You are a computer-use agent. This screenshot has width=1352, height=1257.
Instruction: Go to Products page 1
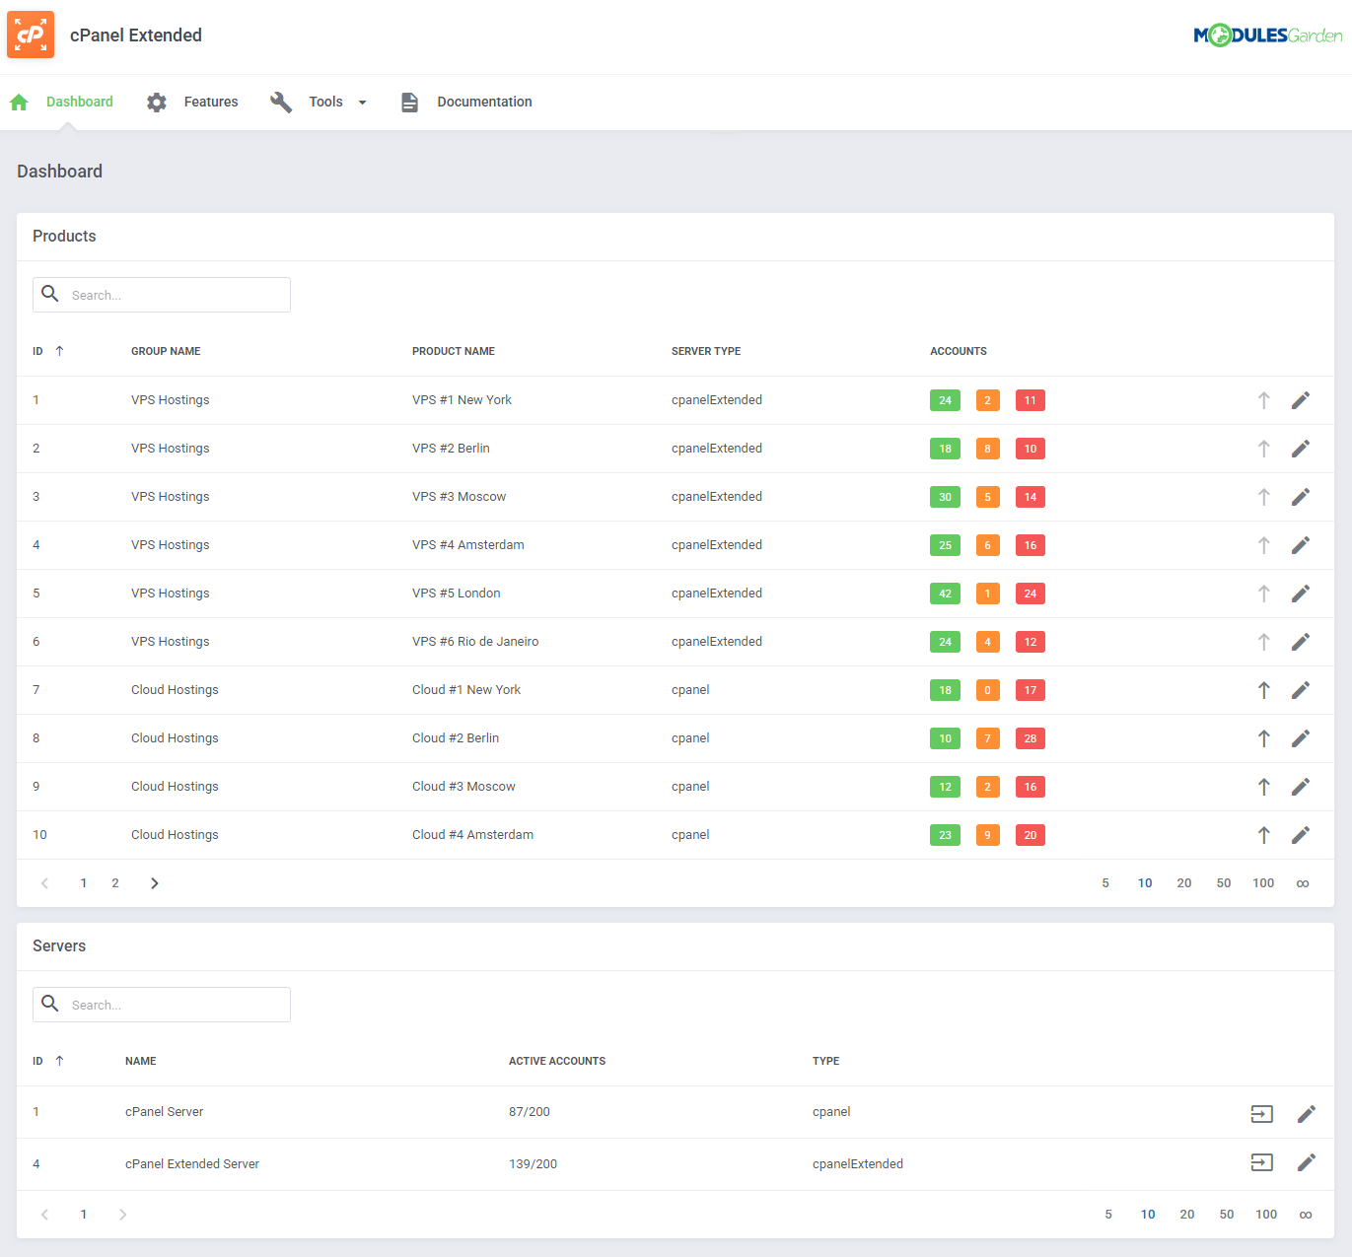[84, 883]
